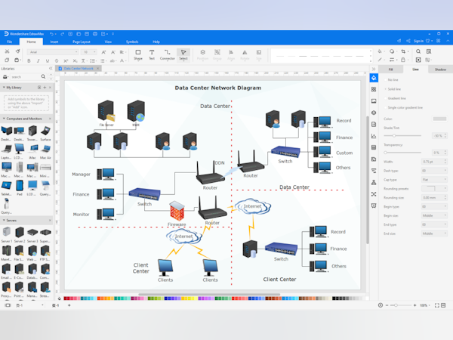Viewport: 453px width, 340px height.
Task: Open the font name dropdown
Action: click(x=53, y=52)
